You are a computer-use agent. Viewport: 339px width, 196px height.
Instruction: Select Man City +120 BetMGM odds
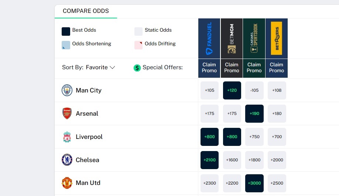click(232, 90)
